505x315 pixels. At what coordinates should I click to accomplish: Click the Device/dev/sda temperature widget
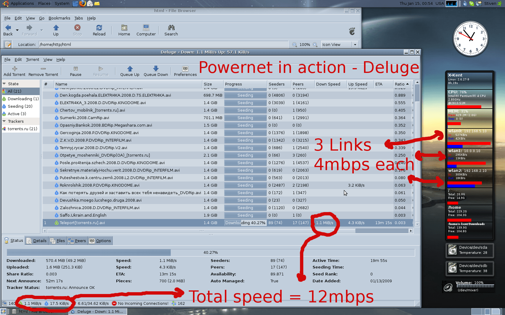coord(470,250)
